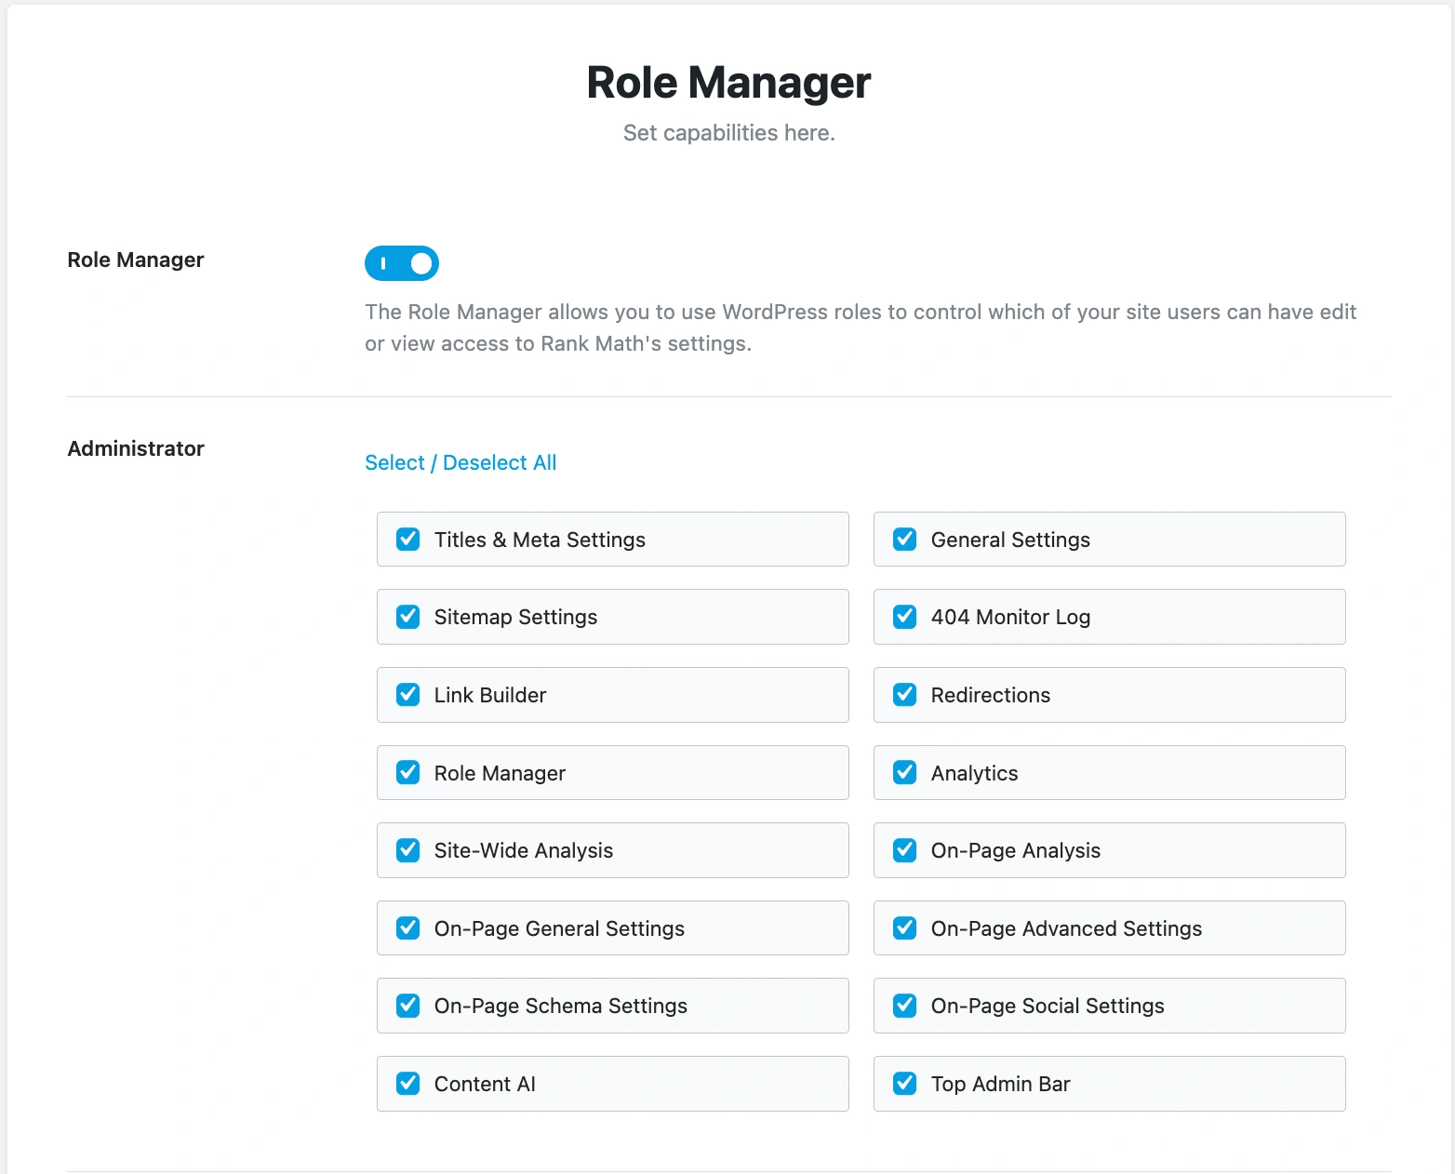
Task: Disable Sitemap Settings capability
Action: pos(408,617)
